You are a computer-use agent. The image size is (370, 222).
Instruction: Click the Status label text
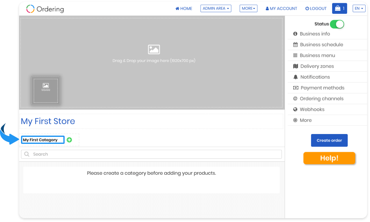click(x=322, y=24)
